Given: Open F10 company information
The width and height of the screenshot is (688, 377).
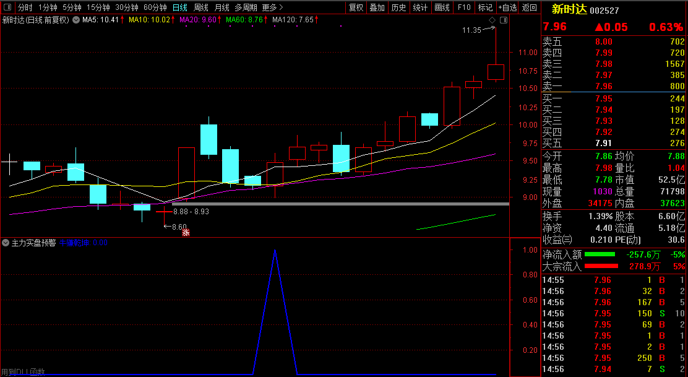Looking at the screenshot, I should 463,7.
